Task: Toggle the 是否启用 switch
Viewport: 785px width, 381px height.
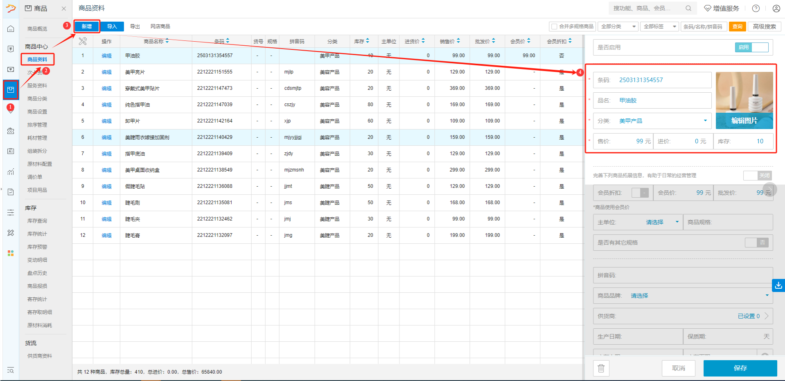Action: 751,47
